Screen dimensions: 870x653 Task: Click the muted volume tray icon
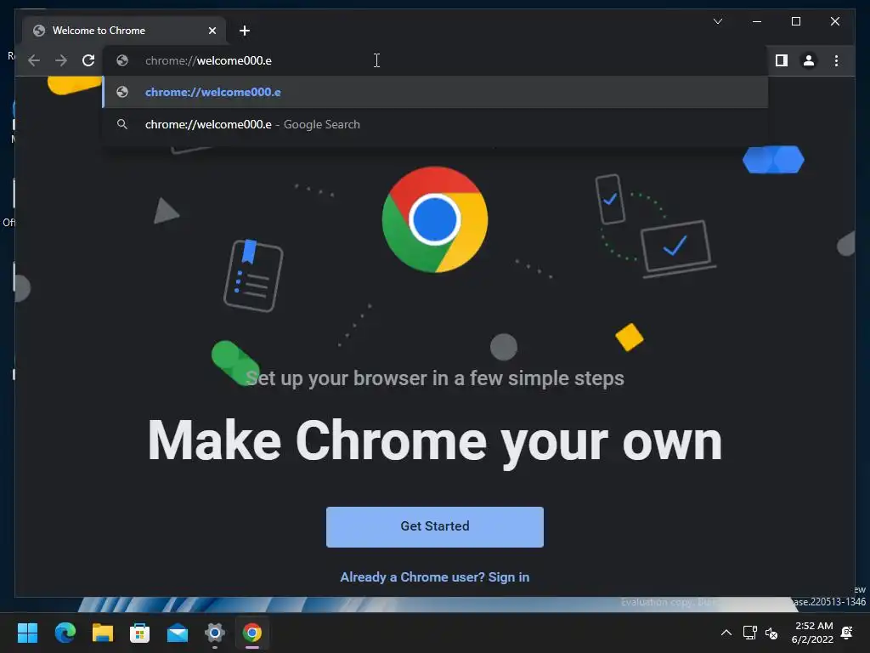pyautogui.click(x=771, y=633)
